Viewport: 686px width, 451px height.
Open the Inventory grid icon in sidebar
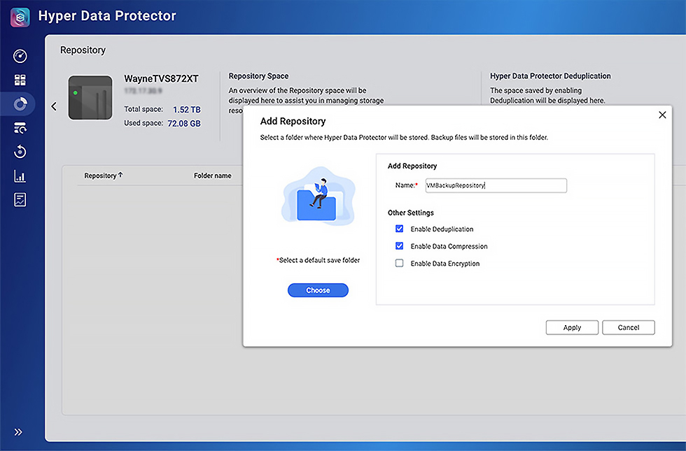point(20,80)
